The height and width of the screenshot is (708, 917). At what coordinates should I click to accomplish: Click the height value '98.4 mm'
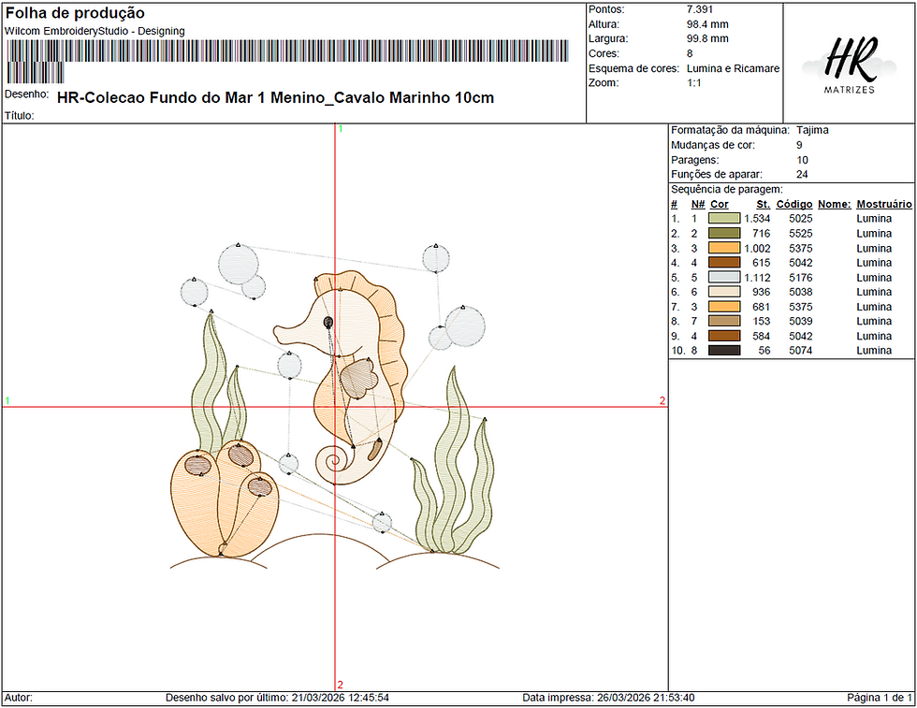pos(707,24)
